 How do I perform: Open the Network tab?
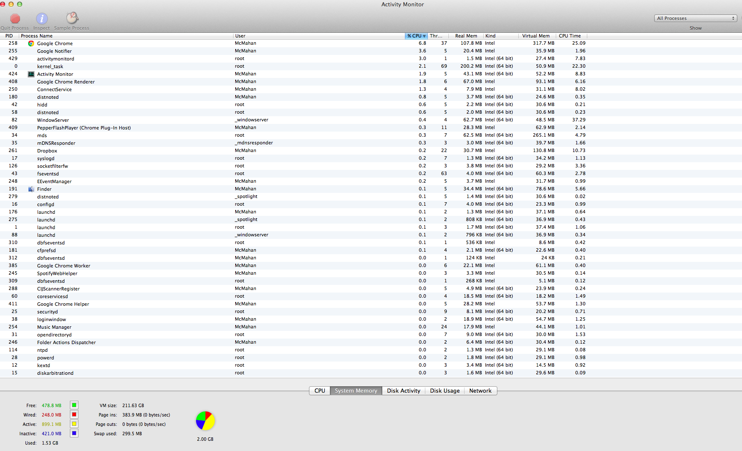tap(480, 391)
